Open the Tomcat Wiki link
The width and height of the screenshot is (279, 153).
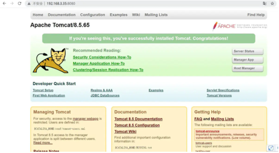point(125,132)
